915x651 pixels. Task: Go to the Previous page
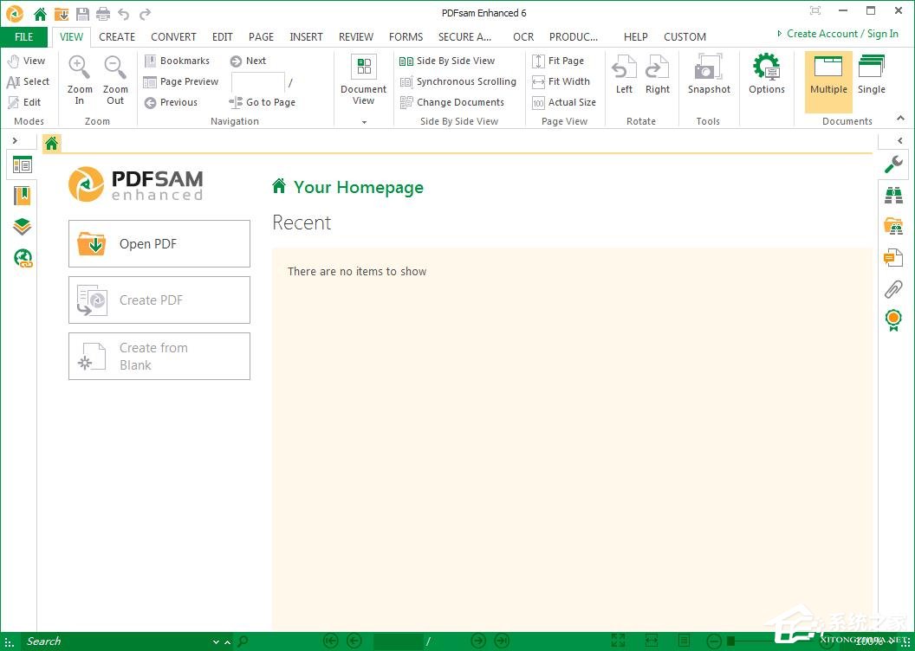pos(171,102)
